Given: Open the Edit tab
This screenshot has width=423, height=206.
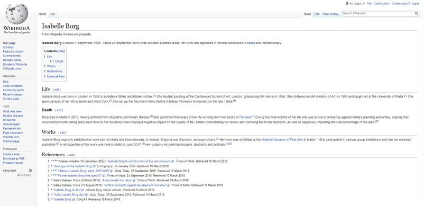Looking at the screenshot, I should (317, 14).
